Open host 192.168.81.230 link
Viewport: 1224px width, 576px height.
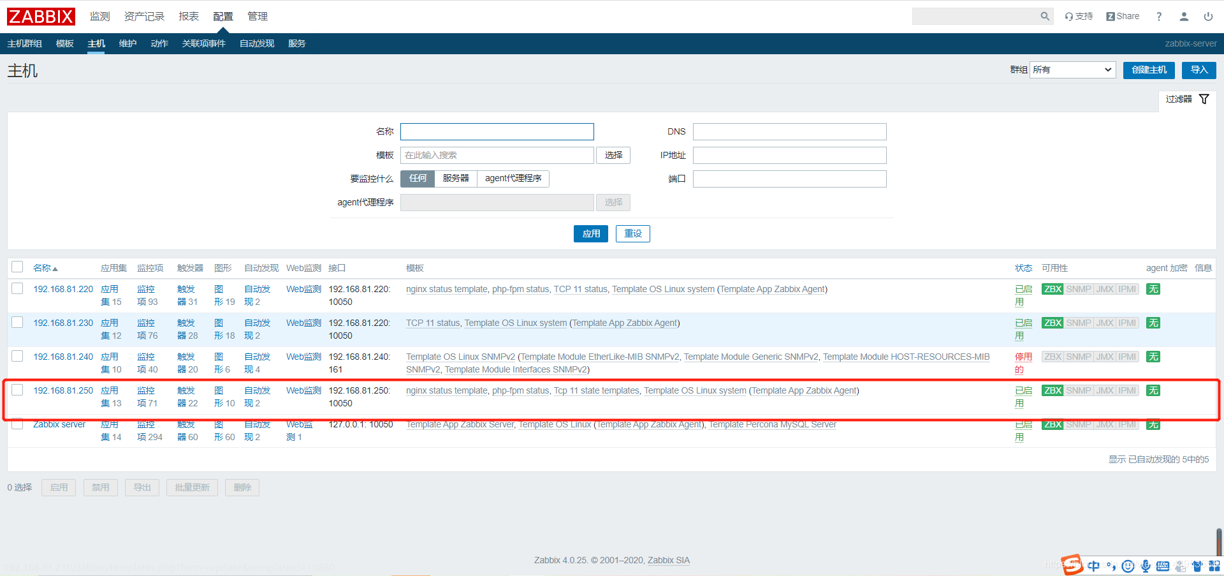(63, 323)
